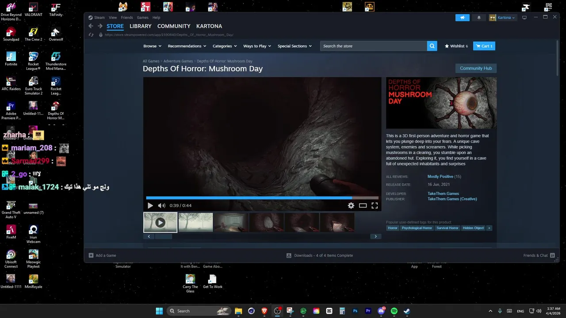The image size is (566, 318).
Task: Click the All Games breadcrumb
Action: 151,61
